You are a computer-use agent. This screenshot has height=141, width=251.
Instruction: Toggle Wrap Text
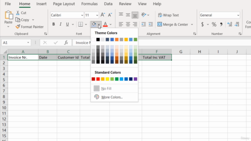[x=168, y=15]
